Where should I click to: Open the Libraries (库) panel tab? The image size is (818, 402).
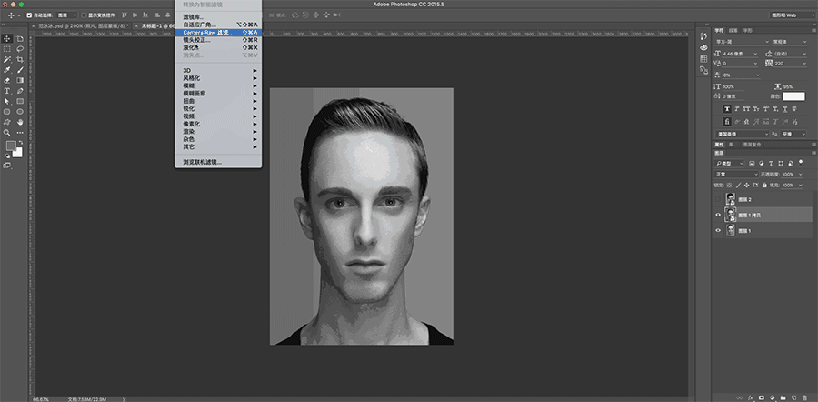[731, 144]
